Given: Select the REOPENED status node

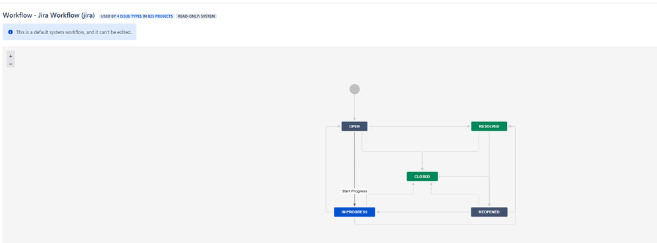Looking at the screenshot, I should pos(489,212).
